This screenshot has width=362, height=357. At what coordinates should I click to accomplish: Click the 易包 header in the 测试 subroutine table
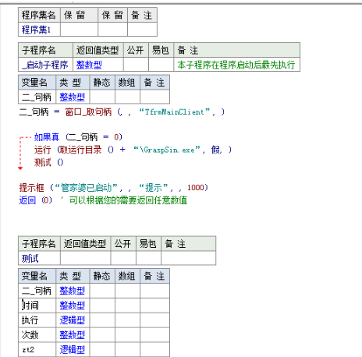[x=148, y=244]
